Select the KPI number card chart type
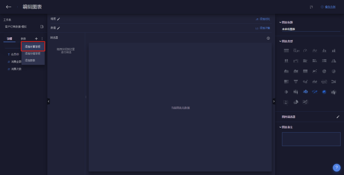Screen dimensions: 344x175 coord(296,51)
